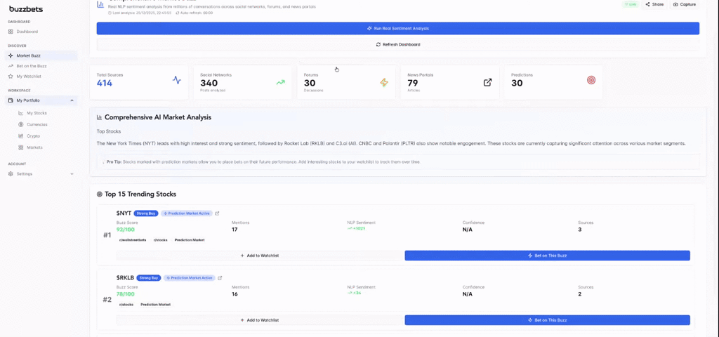Click the Markets grid icon
This screenshot has width=719, height=337.
(x=20, y=147)
